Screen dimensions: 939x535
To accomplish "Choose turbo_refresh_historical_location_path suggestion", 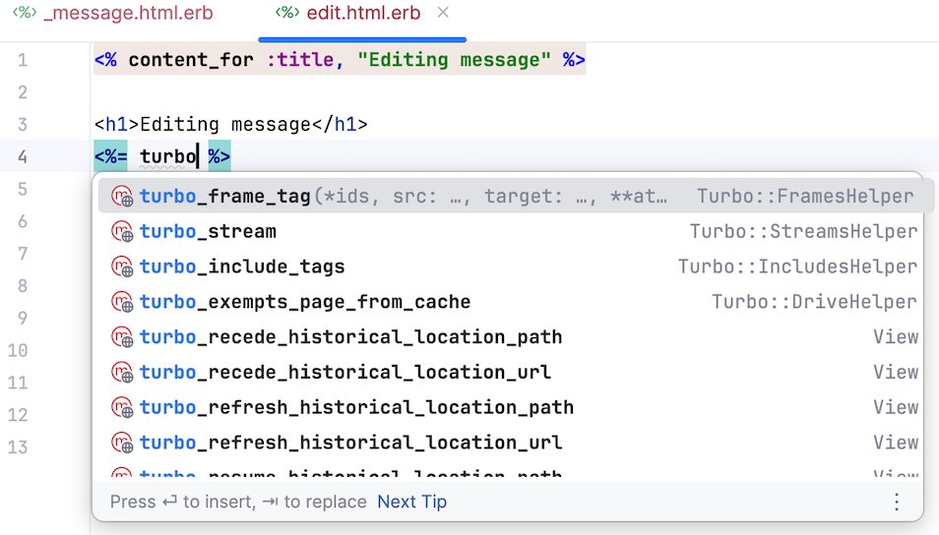I will tap(510, 407).
